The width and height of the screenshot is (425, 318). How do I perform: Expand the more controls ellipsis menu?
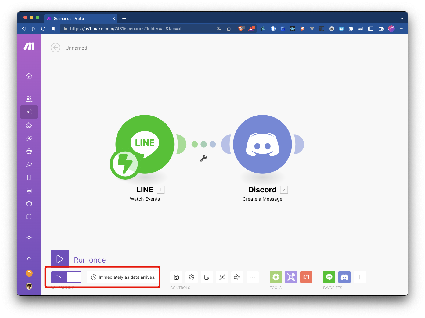point(252,277)
